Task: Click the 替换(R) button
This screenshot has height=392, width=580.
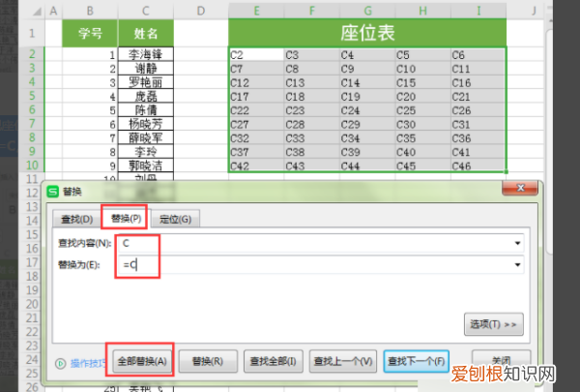Action: pyautogui.click(x=208, y=361)
